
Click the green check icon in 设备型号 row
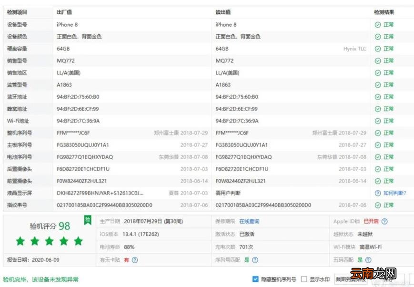pos(378,25)
